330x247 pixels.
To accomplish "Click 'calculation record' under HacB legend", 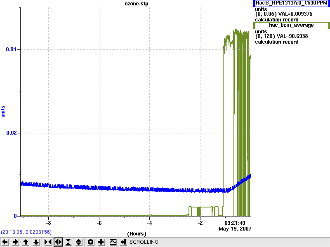I will tap(277, 20).
